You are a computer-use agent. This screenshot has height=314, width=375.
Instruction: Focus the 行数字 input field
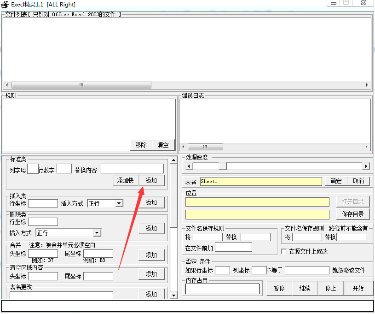(x=64, y=169)
